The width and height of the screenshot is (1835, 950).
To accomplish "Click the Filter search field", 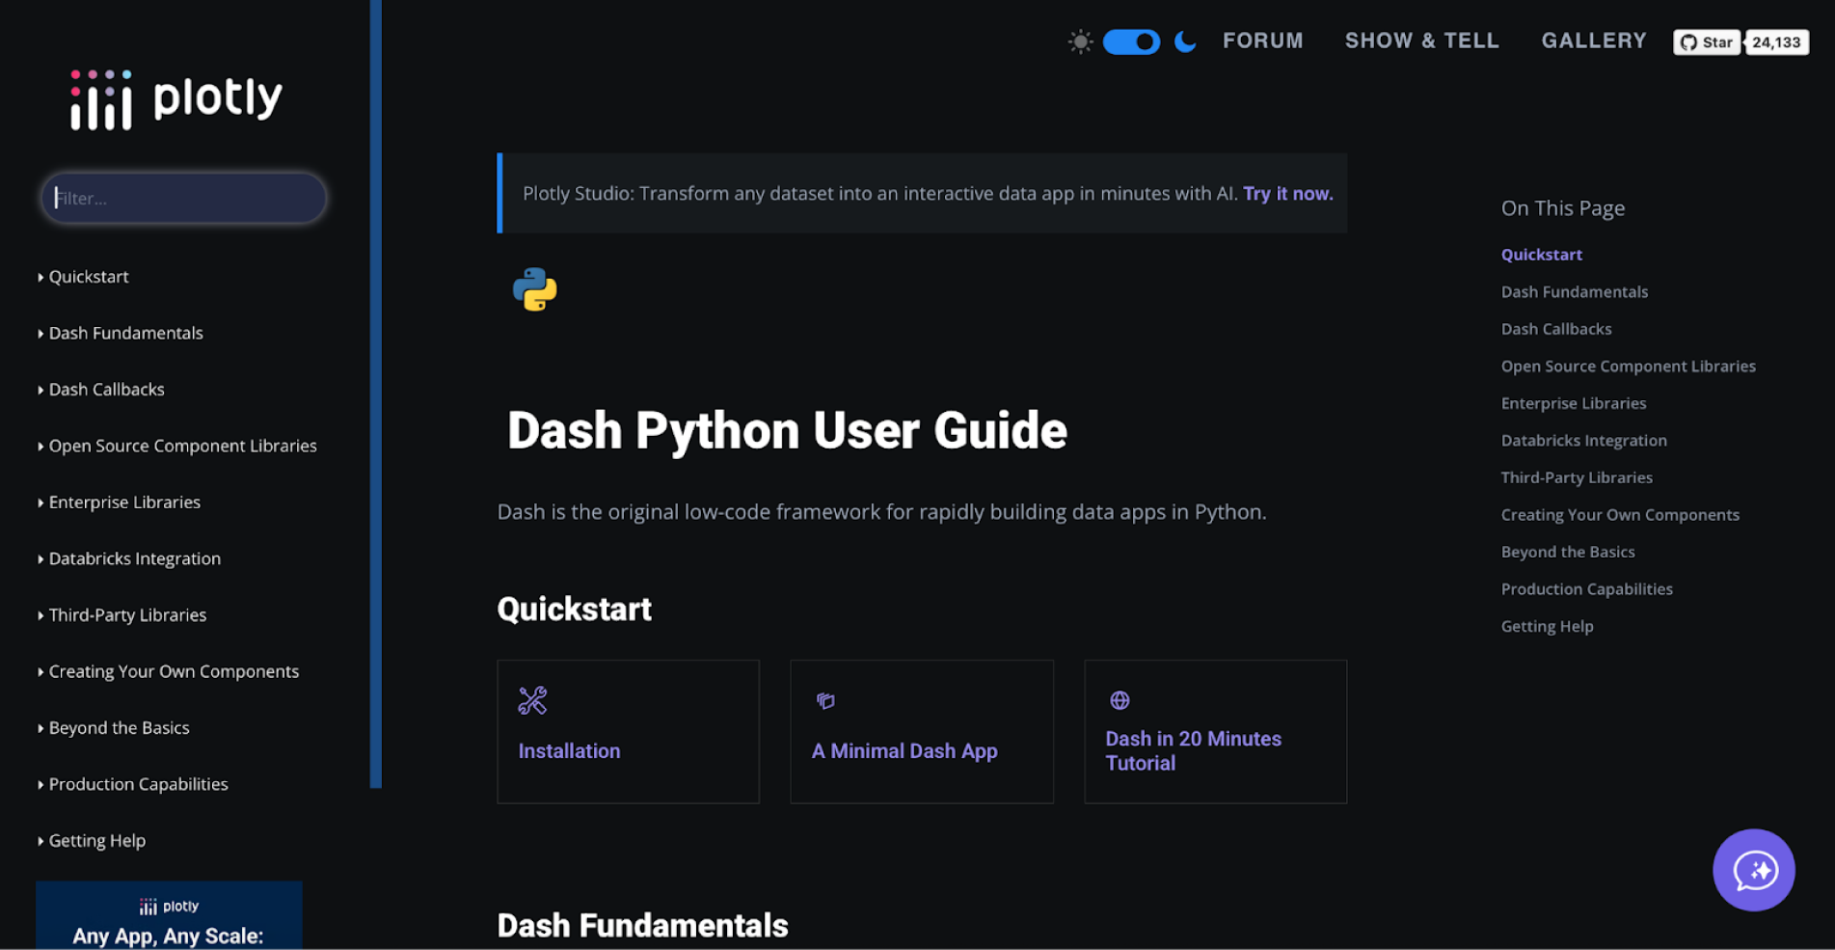I will click(183, 198).
